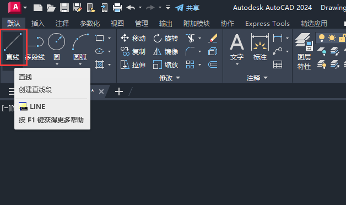Expand the 圆弧 arc options arrow

point(80,64)
